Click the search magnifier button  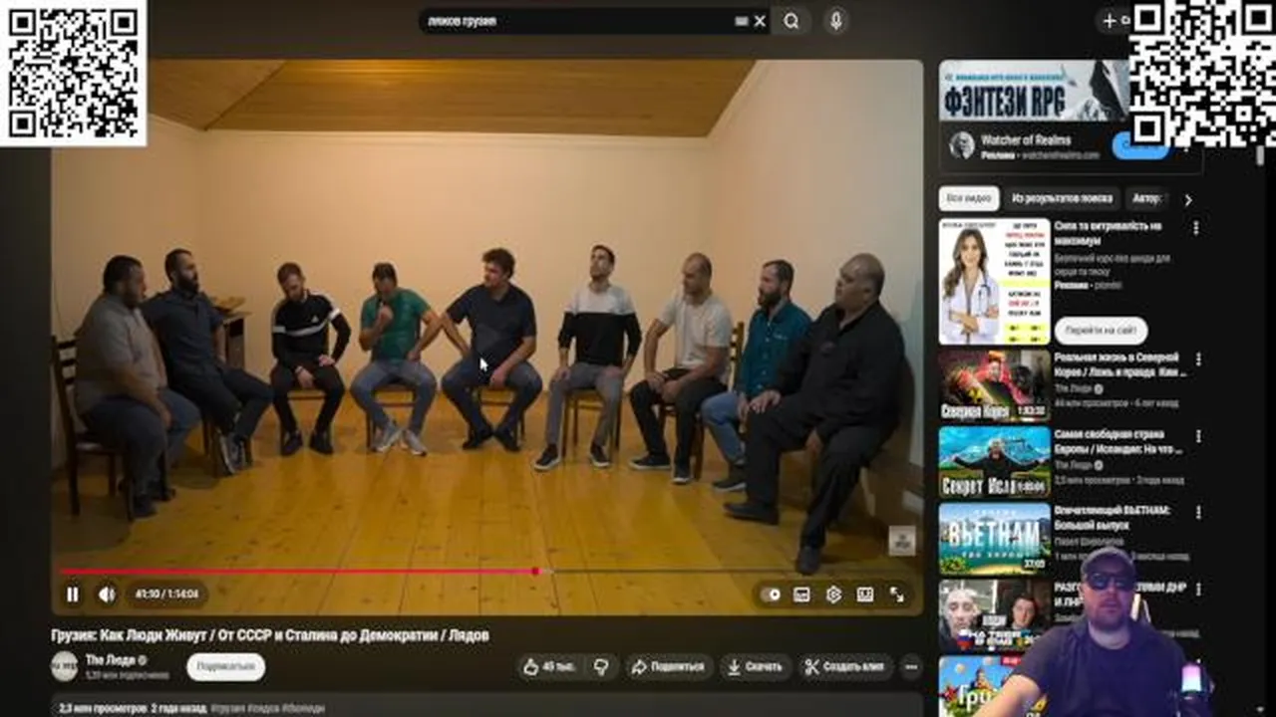(792, 21)
